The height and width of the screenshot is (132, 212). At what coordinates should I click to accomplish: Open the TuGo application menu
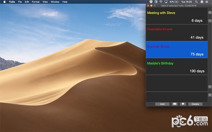point(12,2)
